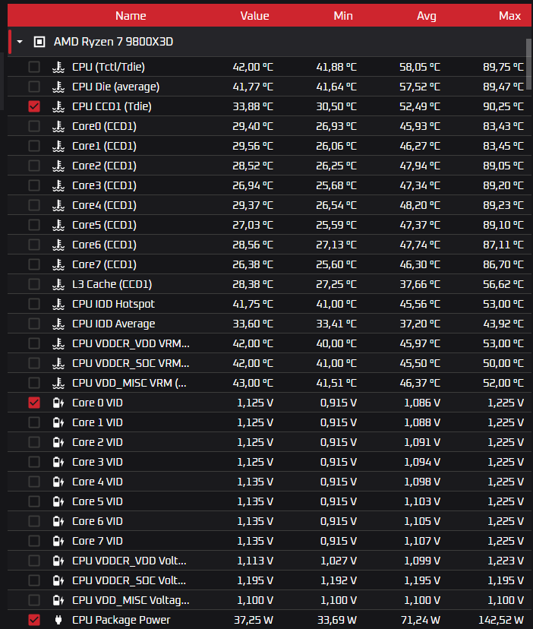Image resolution: width=533 pixels, height=629 pixels.
Task: Click the temperature icon for CPU CCD1 (Tdie)
Action: click(x=58, y=106)
